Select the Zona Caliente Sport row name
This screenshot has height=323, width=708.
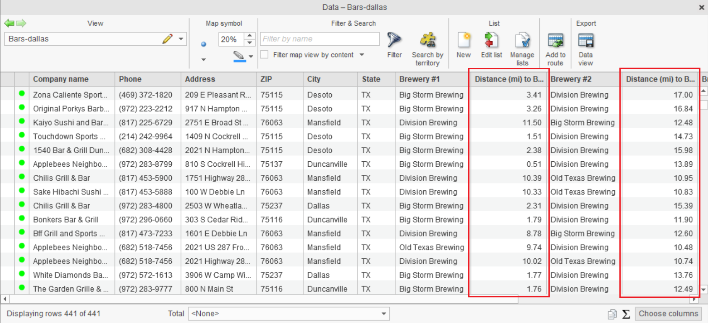(70, 95)
